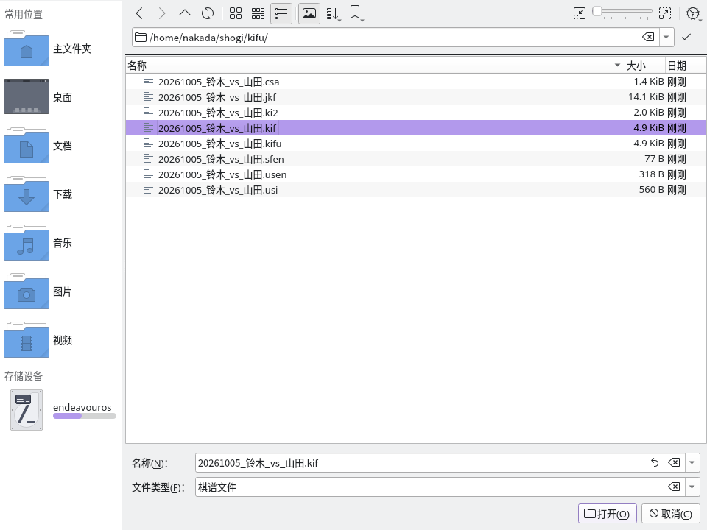Select the file ending in .sfen
This screenshot has height=530, width=707.
click(x=415, y=159)
